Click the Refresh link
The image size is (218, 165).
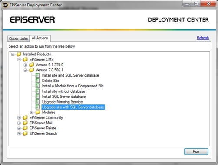[203, 38]
